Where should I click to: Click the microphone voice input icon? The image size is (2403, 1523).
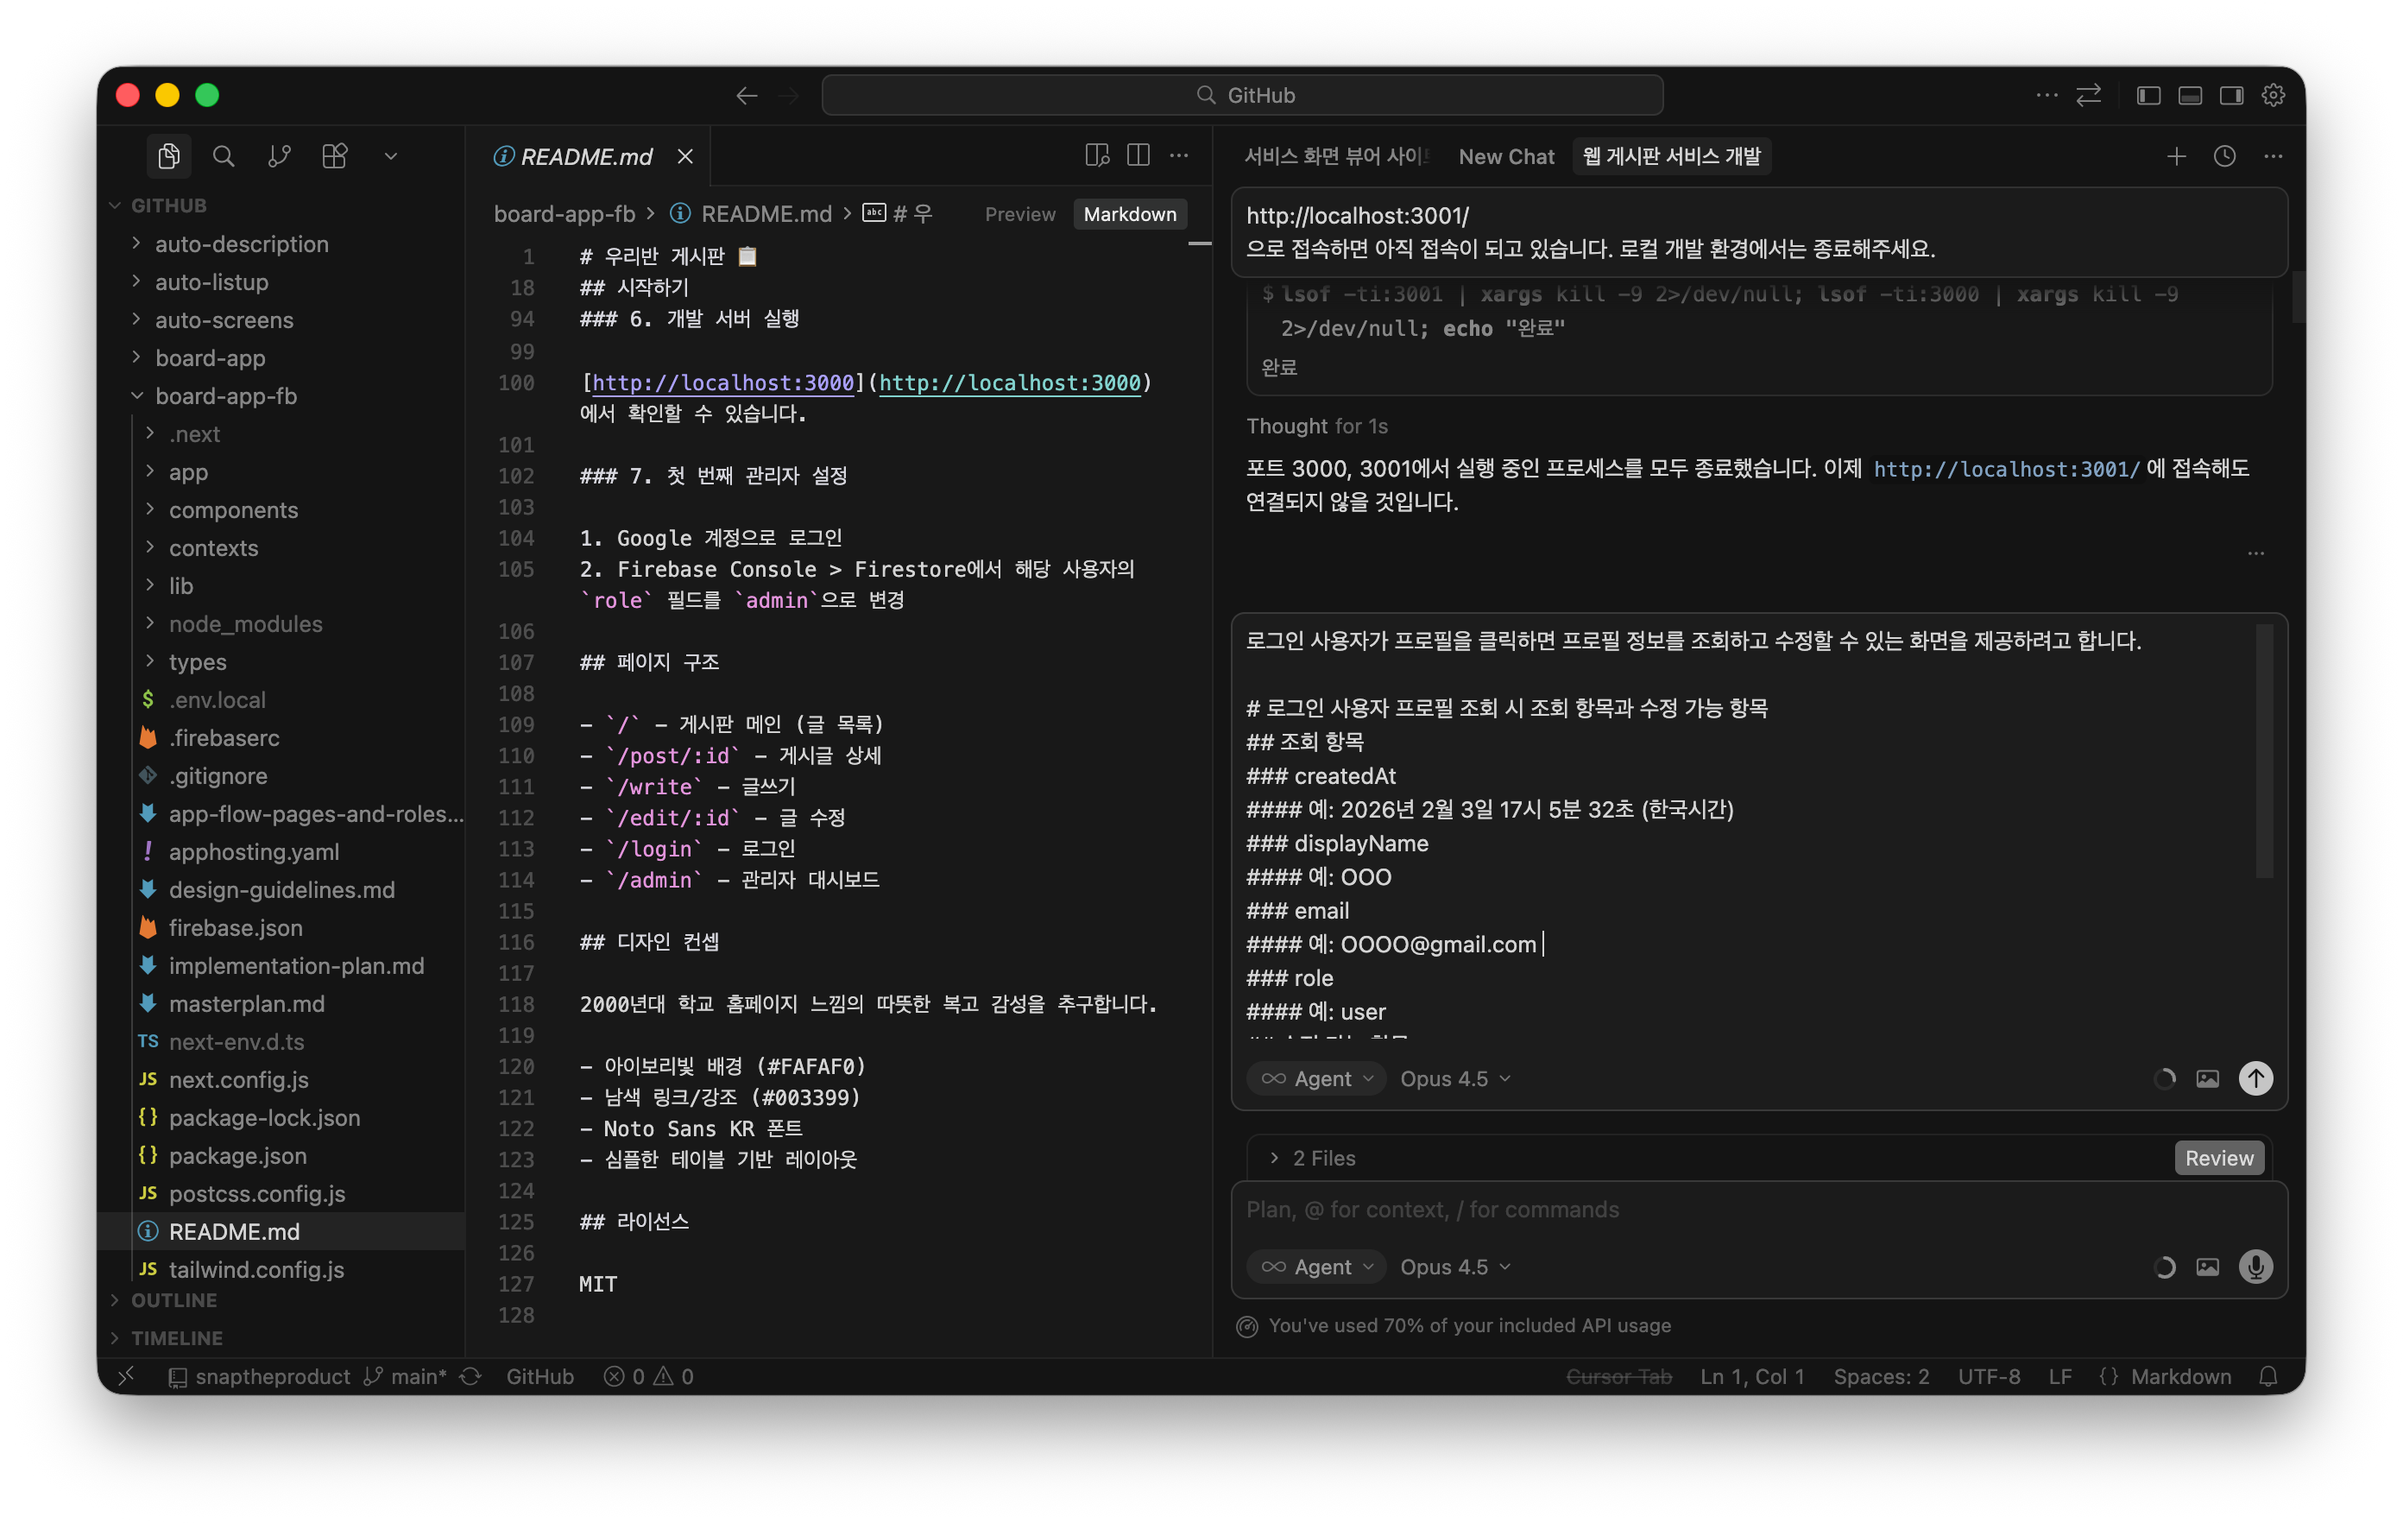tap(2255, 1267)
